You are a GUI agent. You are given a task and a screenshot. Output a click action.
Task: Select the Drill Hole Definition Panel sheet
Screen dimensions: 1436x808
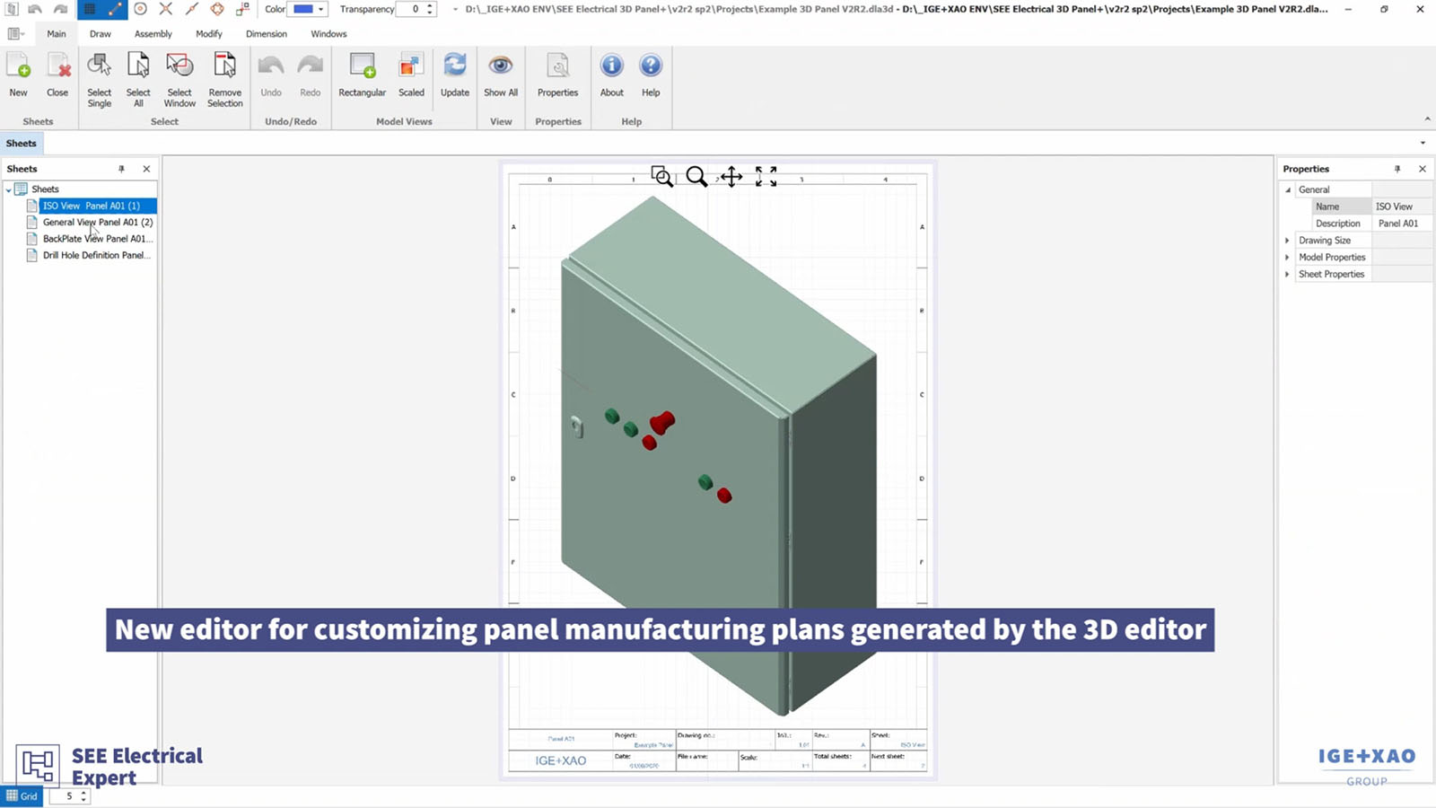pos(97,255)
